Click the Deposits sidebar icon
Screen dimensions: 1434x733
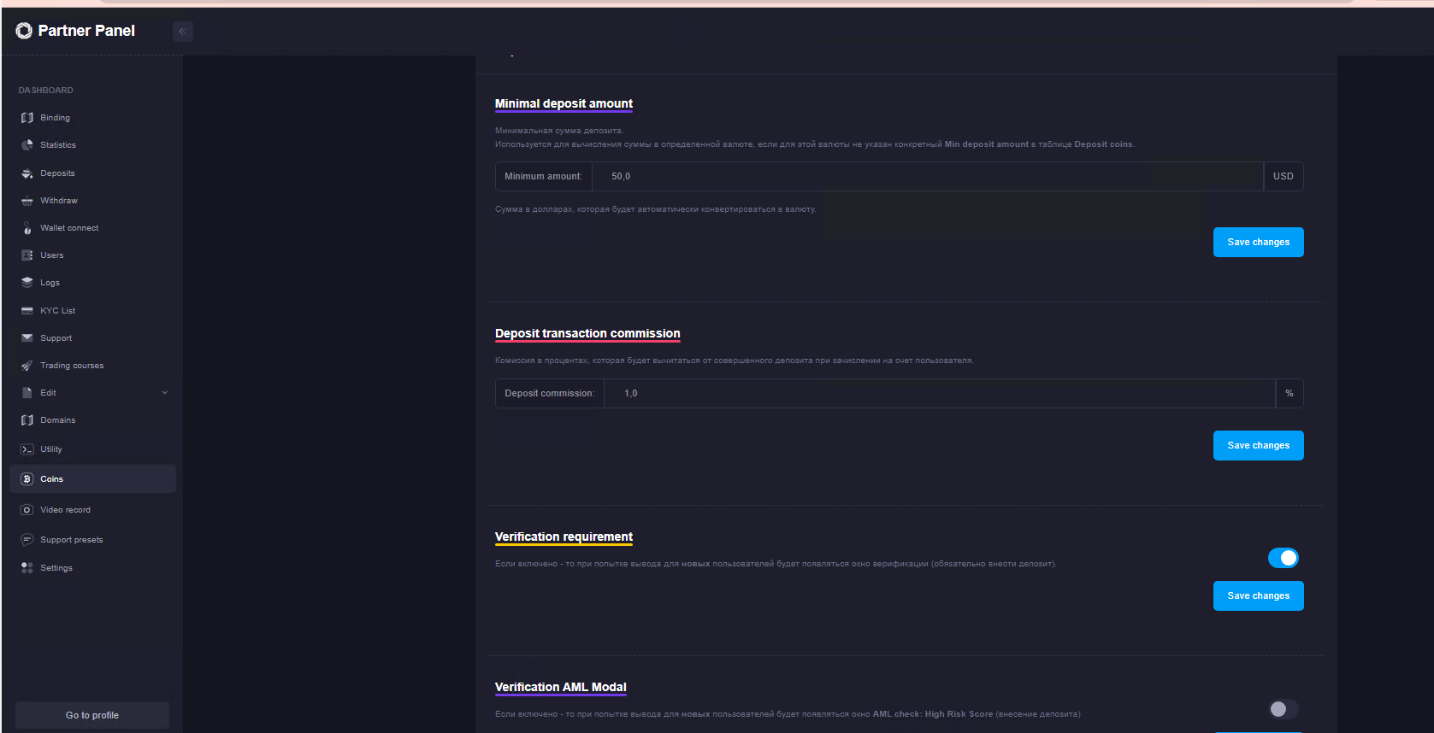pos(27,173)
